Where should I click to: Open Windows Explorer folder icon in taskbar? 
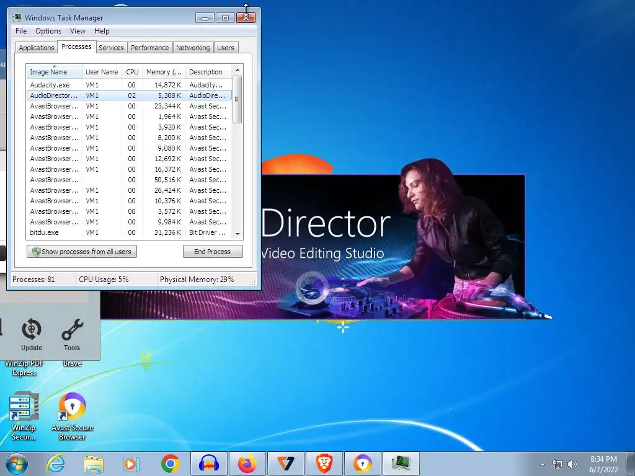point(94,464)
